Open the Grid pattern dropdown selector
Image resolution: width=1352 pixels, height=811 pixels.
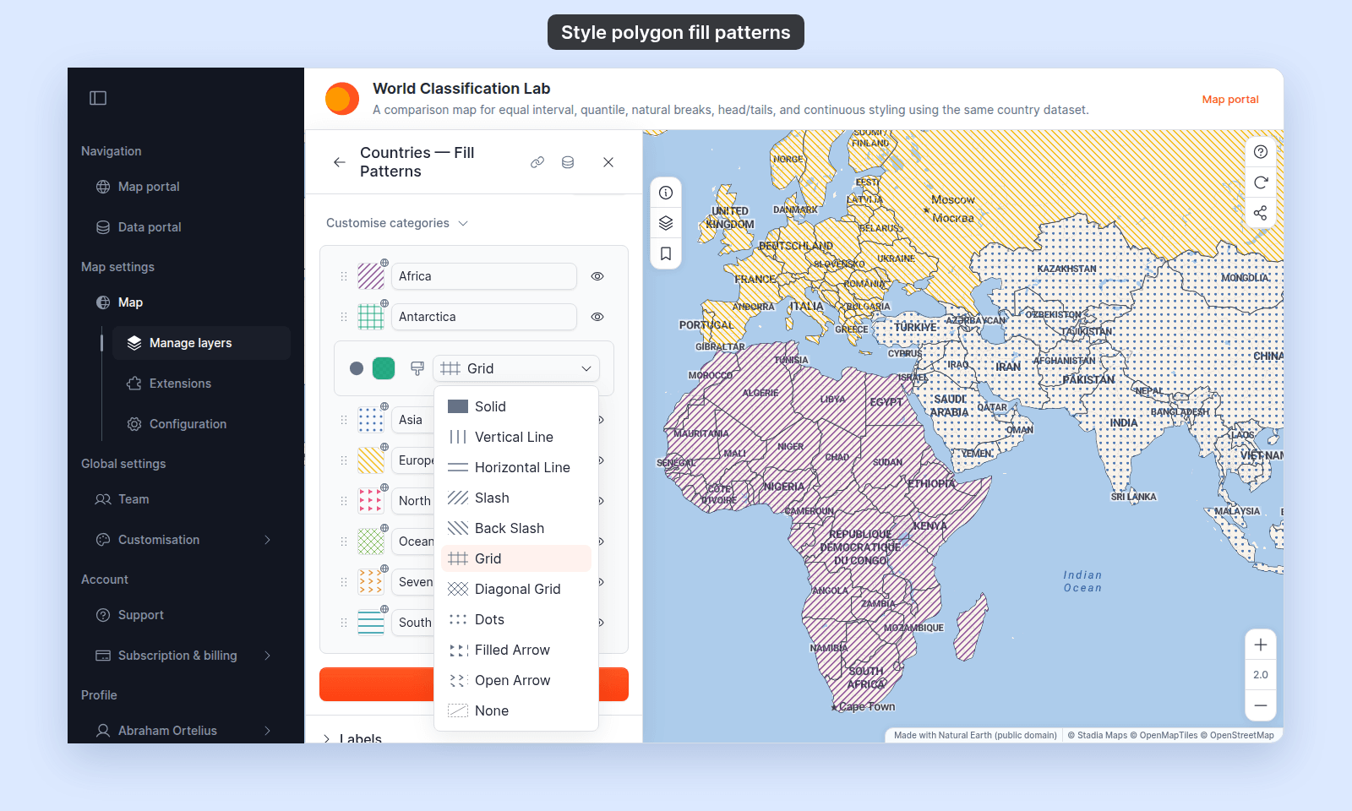[x=516, y=368]
